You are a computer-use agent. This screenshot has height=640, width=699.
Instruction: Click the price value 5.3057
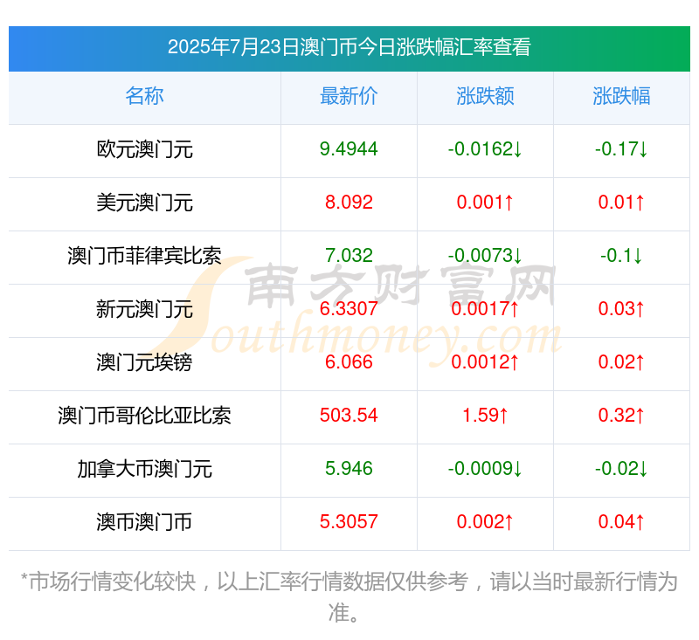pos(349,521)
